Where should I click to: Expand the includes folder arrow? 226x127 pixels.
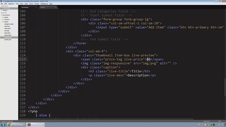tap(3, 19)
